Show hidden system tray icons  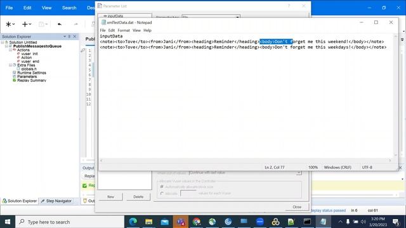click(340, 222)
